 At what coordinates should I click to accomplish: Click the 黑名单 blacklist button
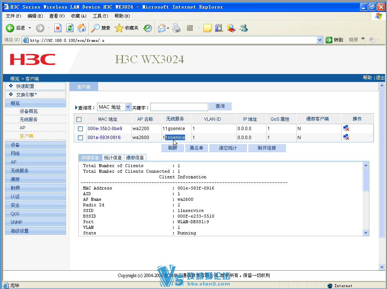coord(196,148)
